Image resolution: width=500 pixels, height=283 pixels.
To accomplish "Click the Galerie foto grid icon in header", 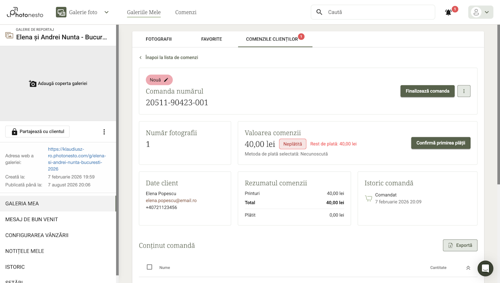I will pyautogui.click(x=61, y=12).
